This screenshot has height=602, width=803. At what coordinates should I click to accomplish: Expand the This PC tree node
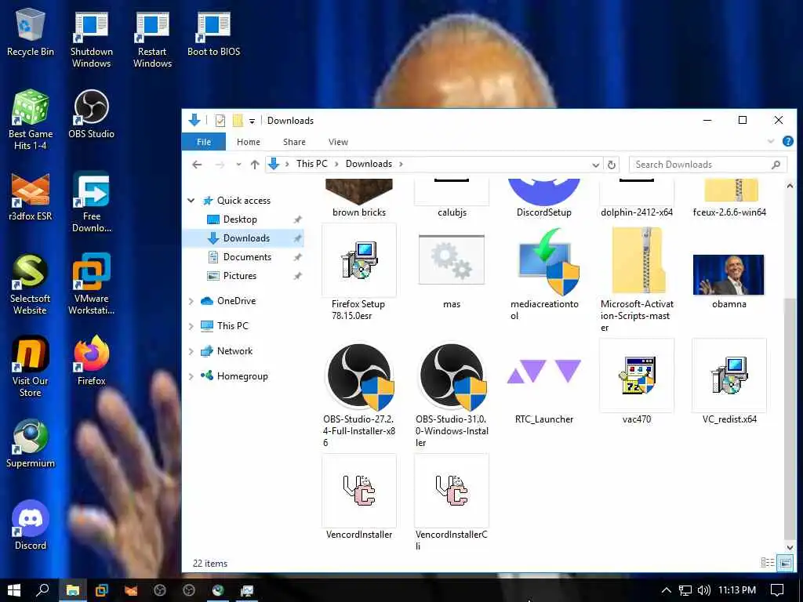pos(191,326)
